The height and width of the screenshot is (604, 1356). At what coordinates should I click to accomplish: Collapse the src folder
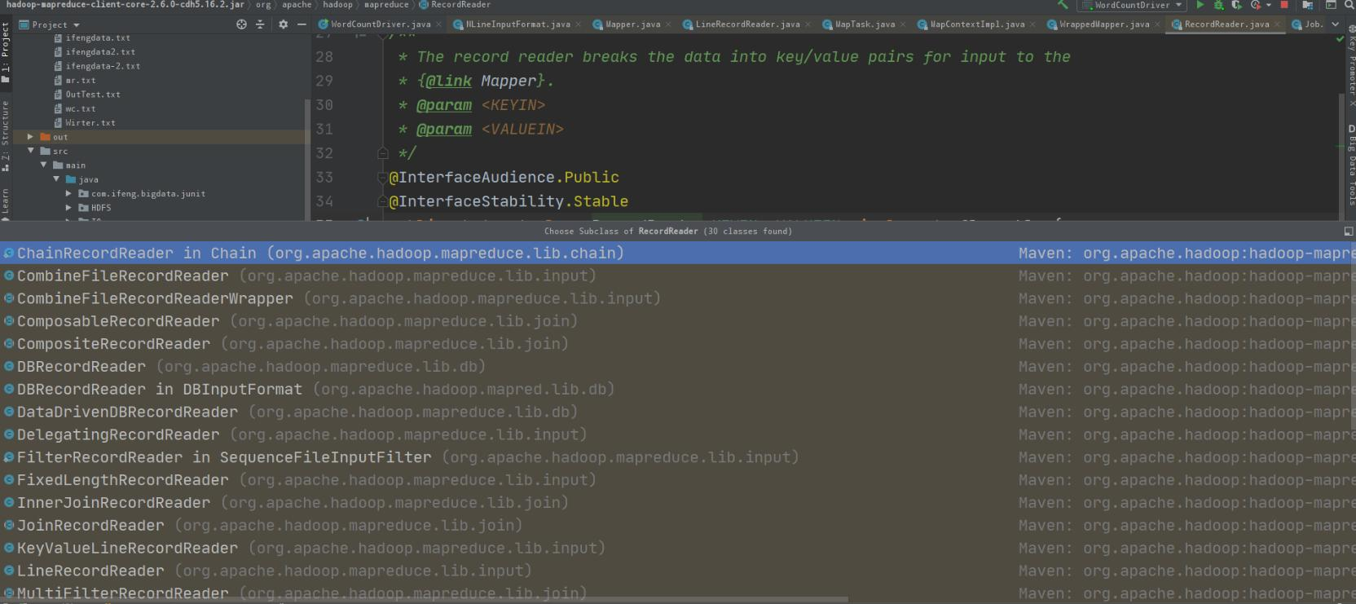[30, 151]
